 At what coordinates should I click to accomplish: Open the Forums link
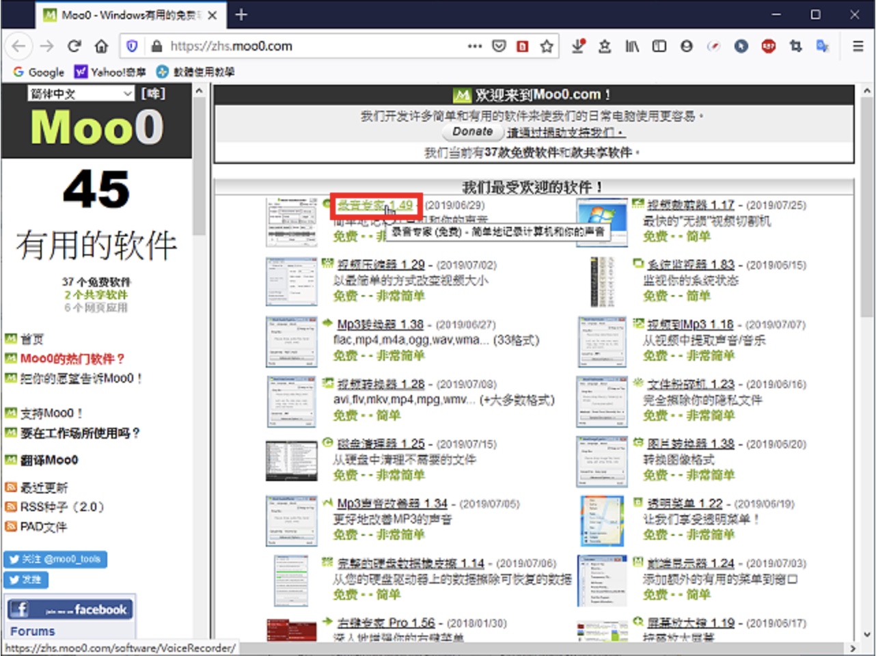[x=32, y=631]
